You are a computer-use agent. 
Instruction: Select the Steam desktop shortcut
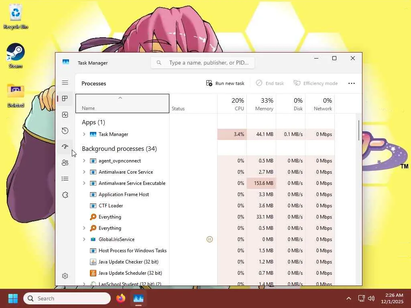(x=16, y=56)
